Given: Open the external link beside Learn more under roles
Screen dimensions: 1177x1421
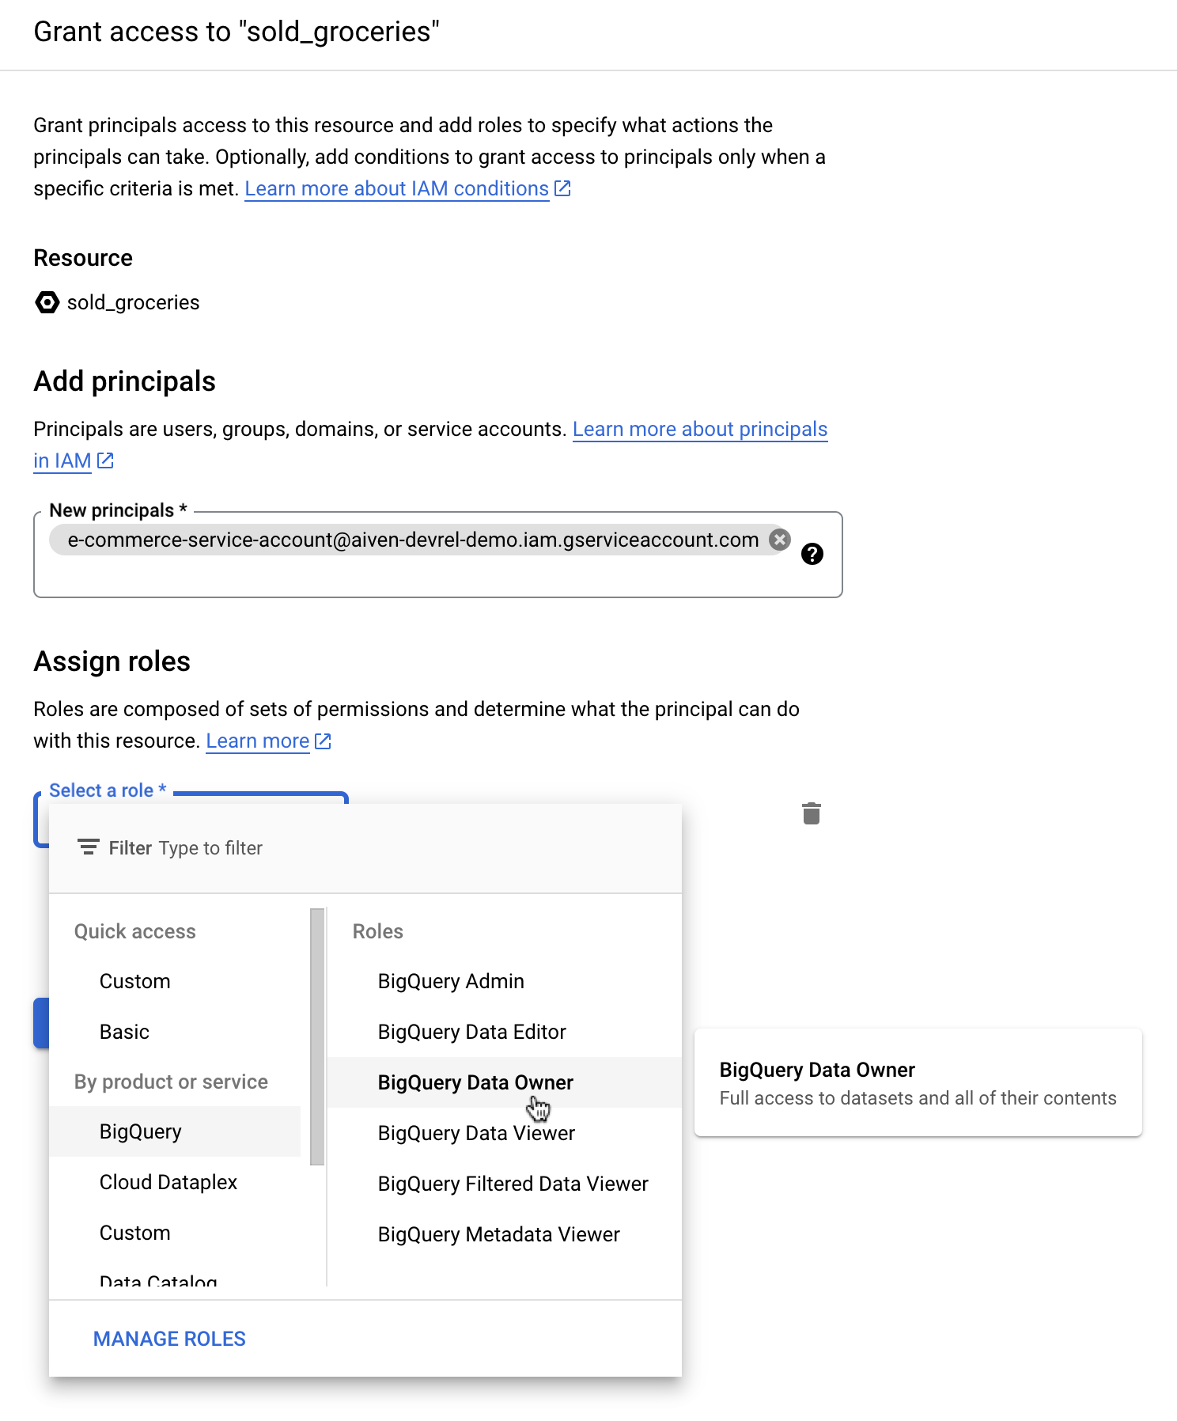Looking at the screenshot, I should pos(322,741).
